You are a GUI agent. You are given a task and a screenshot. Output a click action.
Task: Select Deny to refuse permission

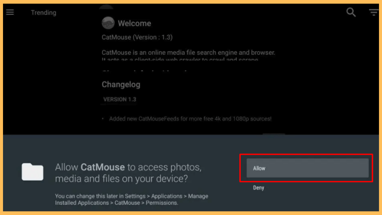pyautogui.click(x=258, y=188)
